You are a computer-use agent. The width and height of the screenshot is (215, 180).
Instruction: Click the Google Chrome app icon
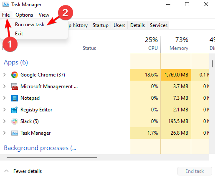pyautogui.click(x=15, y=75)
